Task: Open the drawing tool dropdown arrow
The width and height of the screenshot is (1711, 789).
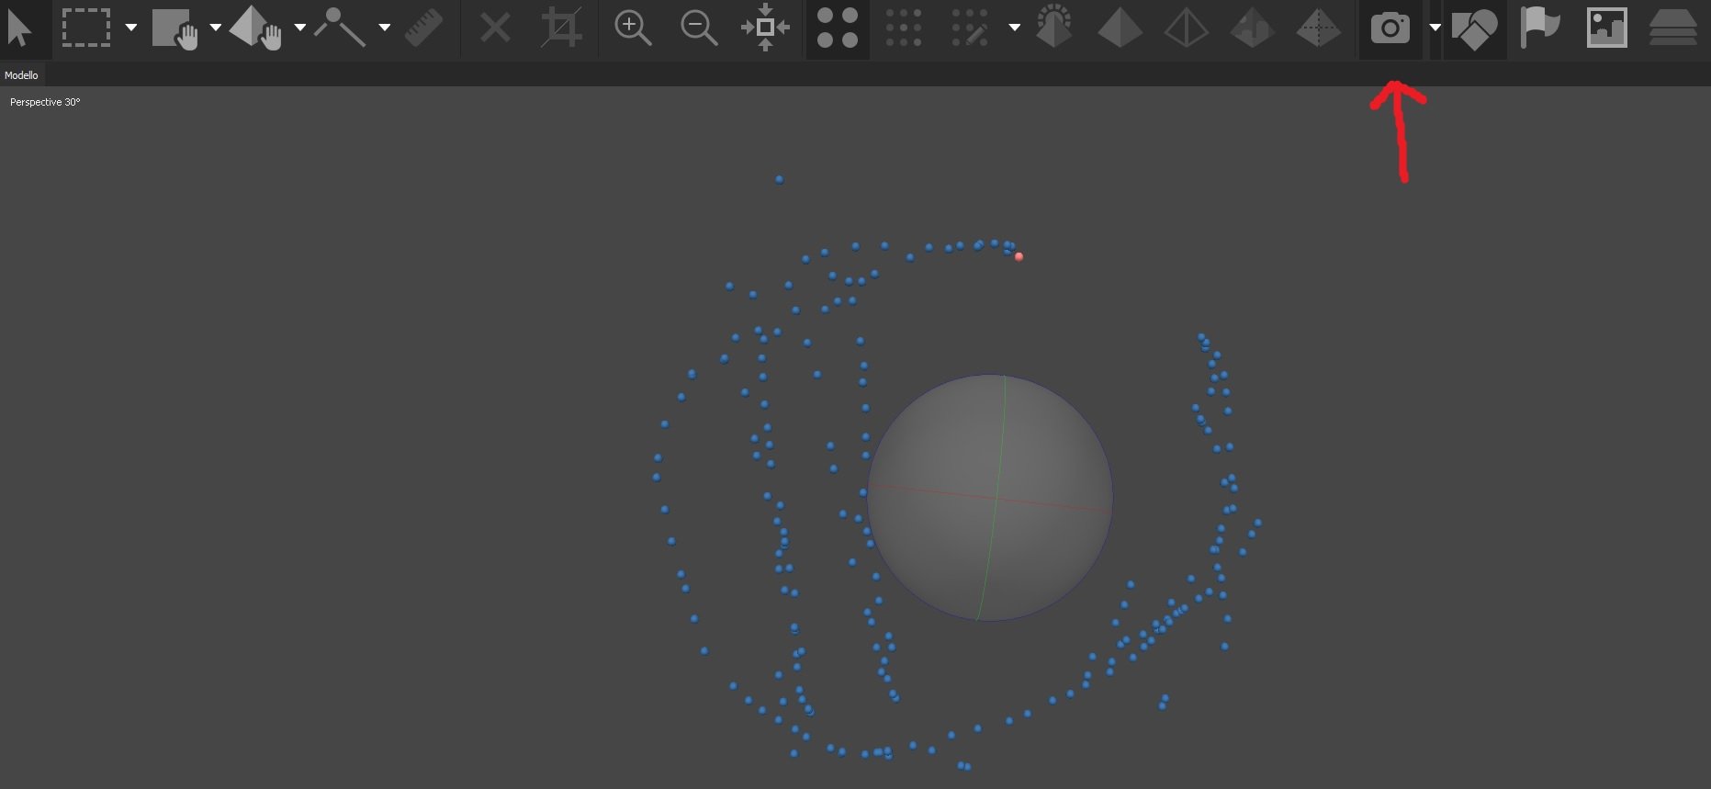Action: (385, 28)
